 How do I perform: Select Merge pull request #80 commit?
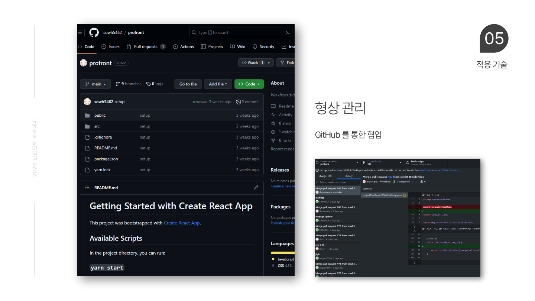point(338,209)
